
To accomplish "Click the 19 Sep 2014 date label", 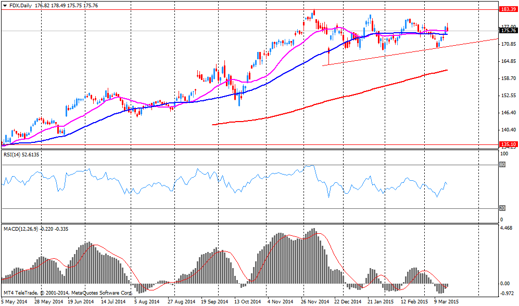I will (x=214, y=302).
